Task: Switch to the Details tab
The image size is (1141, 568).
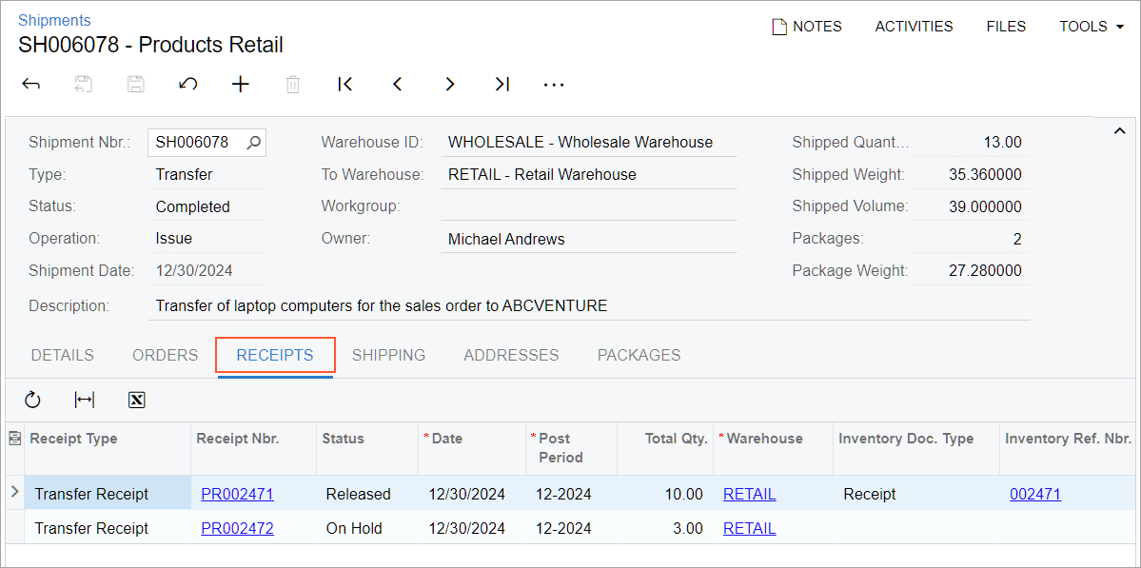Action: click(x=63, y=356)
